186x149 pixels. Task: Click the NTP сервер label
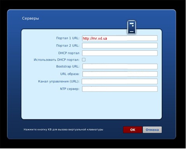69,89
